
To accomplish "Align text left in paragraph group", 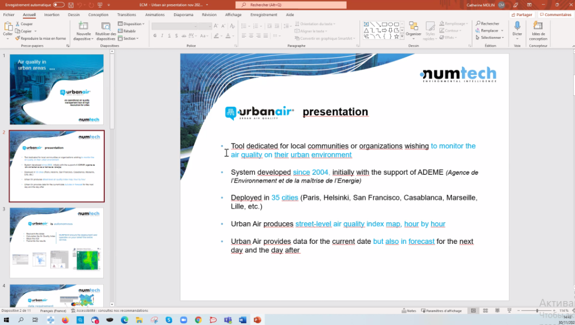I will coord(244,35).
